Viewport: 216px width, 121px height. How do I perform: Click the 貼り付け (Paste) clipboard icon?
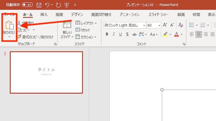click(x=9, y=25)
